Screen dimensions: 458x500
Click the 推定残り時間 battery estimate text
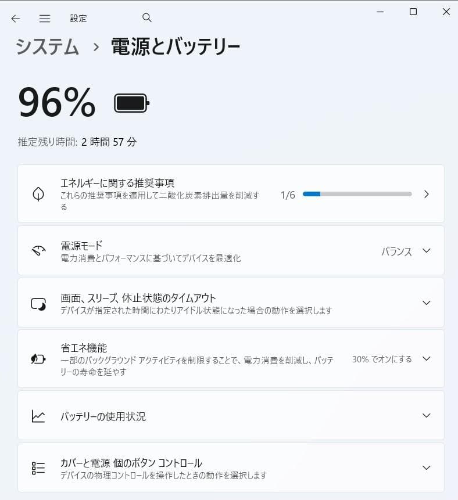coord(79,141)
